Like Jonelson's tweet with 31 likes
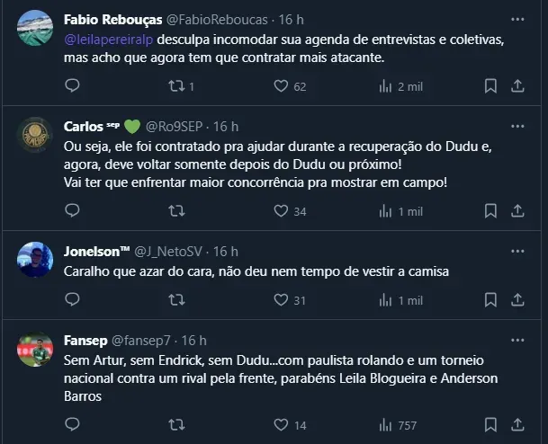Screen dimensions: 548x444 (x=280, y=300)
